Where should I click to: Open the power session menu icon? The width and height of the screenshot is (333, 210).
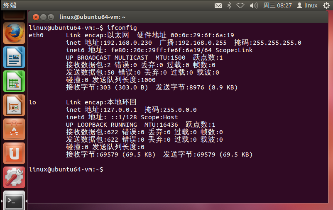(x=326, y=5)
